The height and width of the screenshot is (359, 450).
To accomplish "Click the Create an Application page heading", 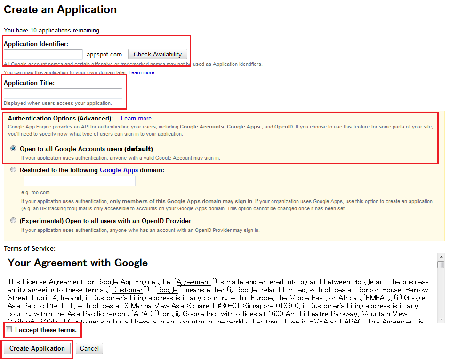I will coord(60,9).
